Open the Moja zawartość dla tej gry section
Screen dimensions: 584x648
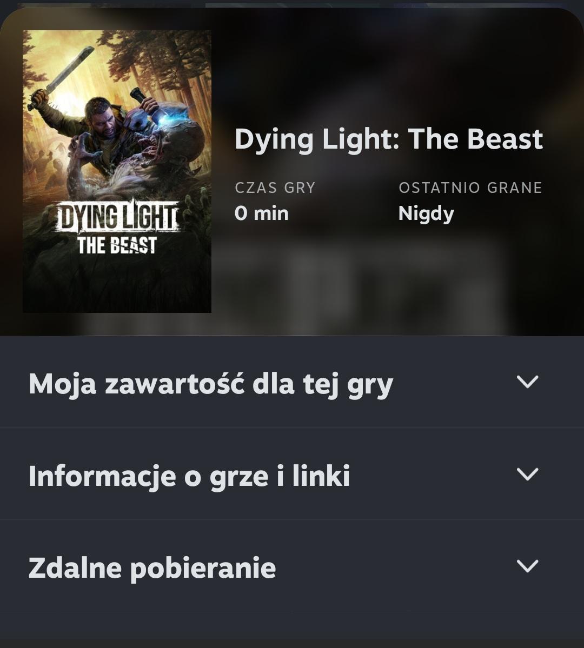coord(292,382)
